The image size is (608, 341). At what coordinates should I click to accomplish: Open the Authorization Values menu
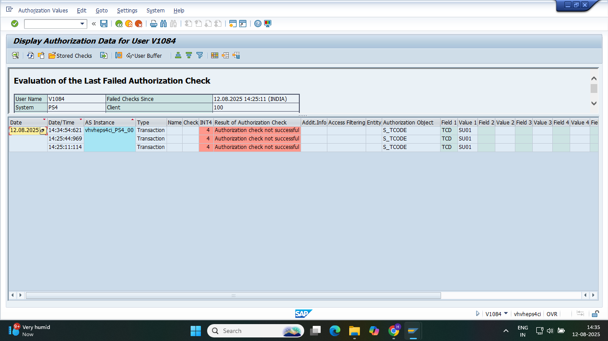coord(43,10)
